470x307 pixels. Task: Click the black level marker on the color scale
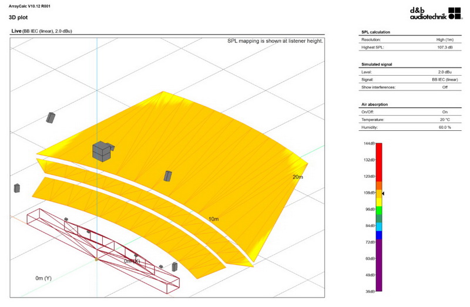pyautogui.click(x=383, y=193)
